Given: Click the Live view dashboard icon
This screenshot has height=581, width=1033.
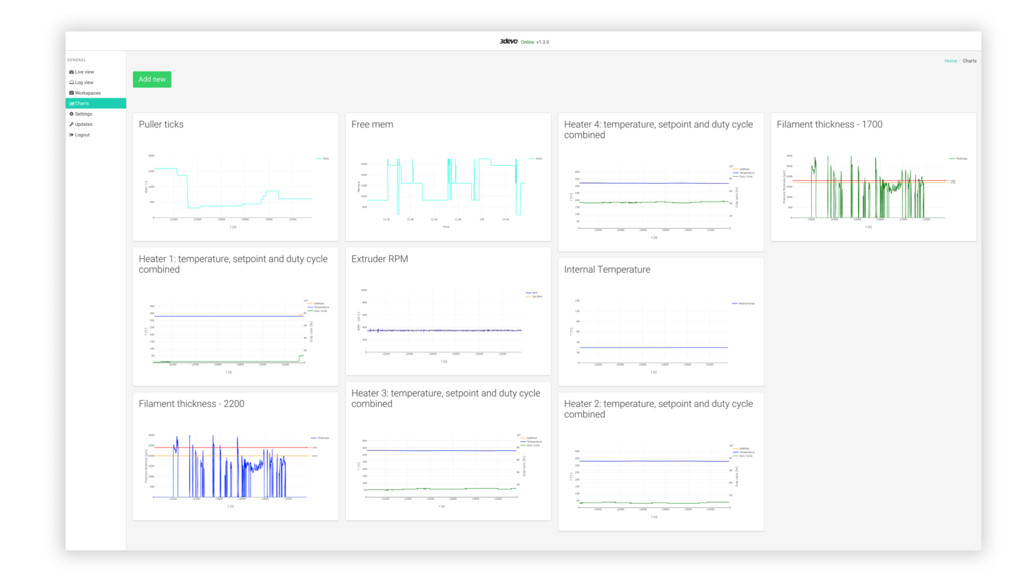Looking at the screenshot, I should click(72, 72).
